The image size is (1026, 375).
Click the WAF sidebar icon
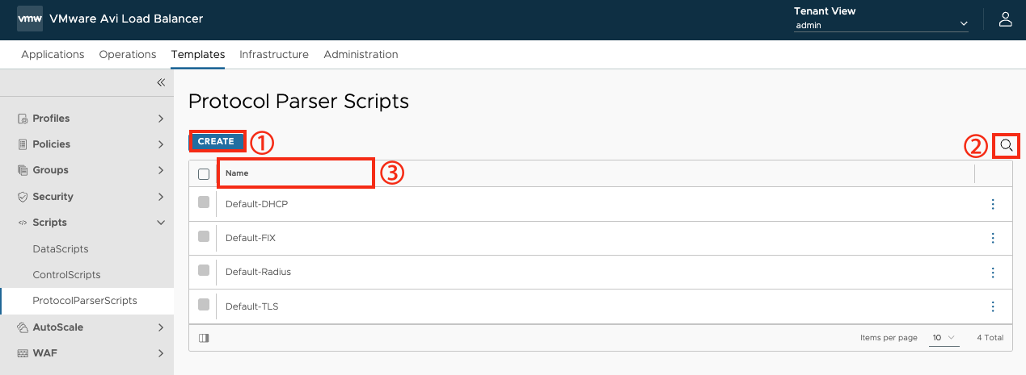23,353
